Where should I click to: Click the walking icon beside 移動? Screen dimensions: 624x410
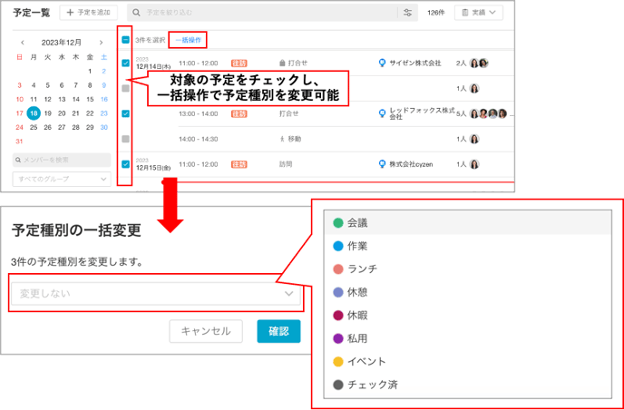(282, 139)
